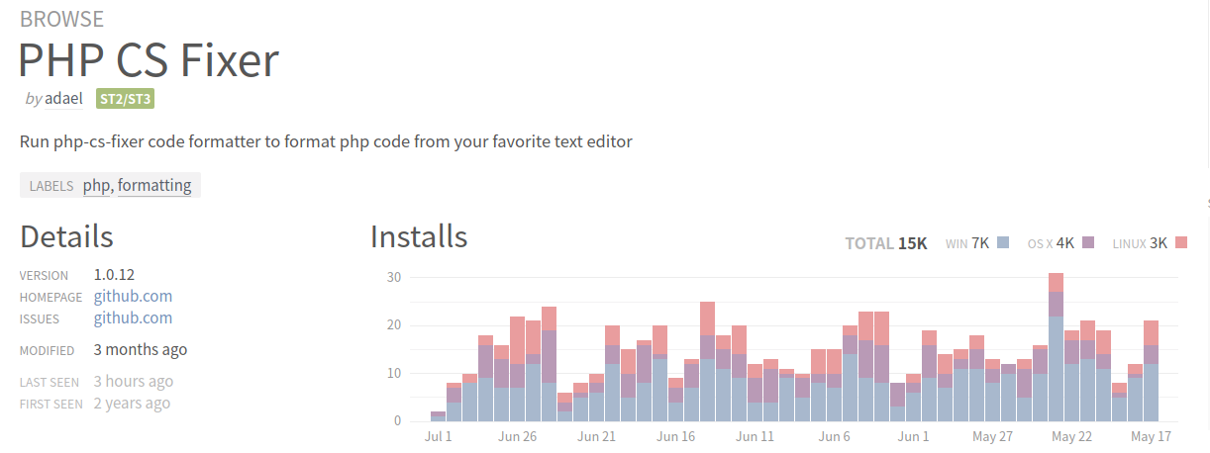
Task: Open the formatting label link
Action: coord(154,185)
